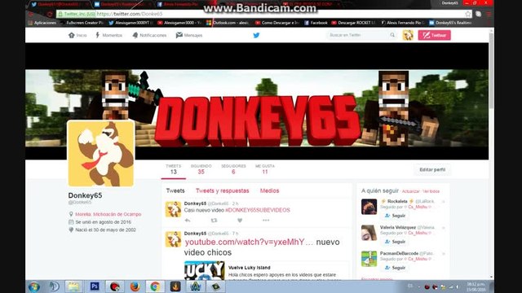
Task: Click the Editar perfil button
Action: click(432, 169)
